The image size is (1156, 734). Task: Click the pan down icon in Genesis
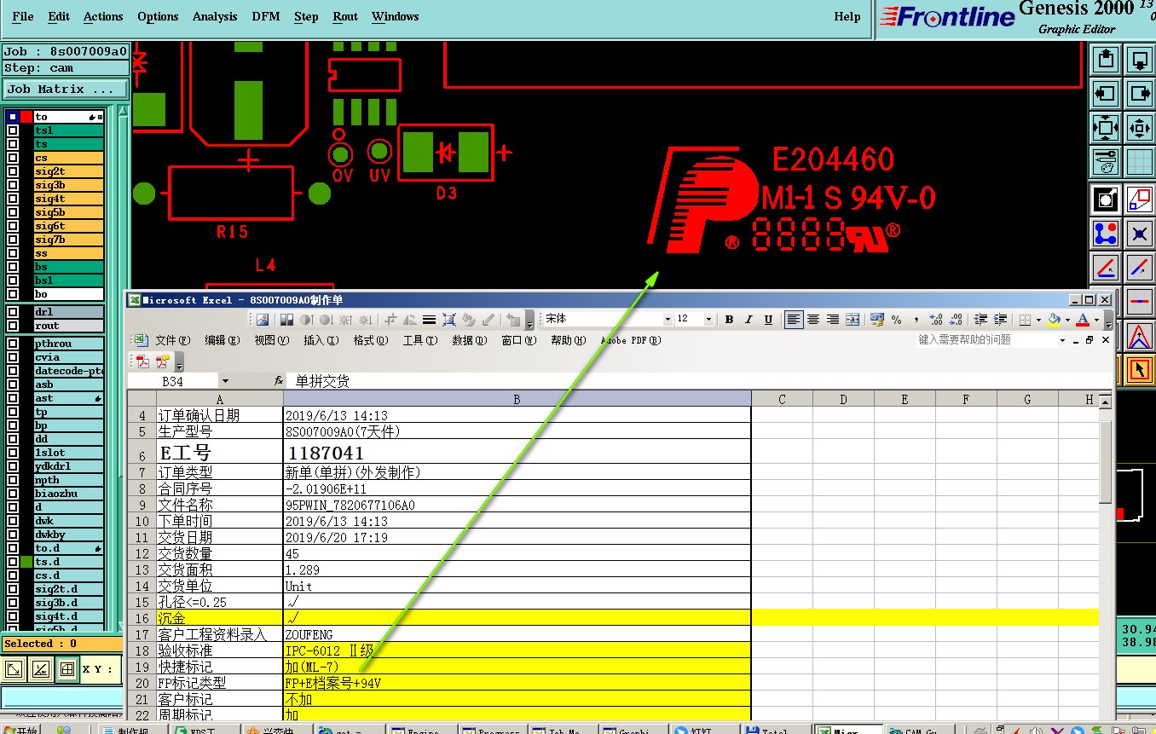[1140, 60]
